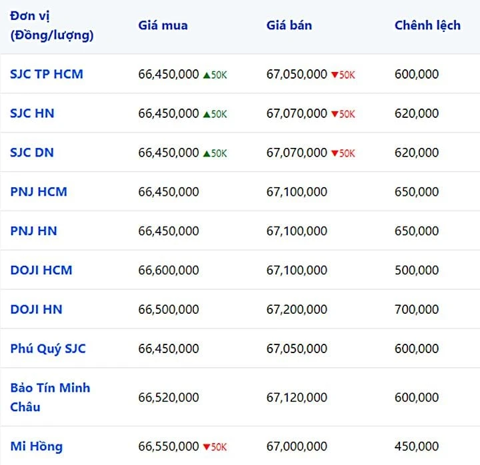480x465 pixels.
Task: Select Mi Hồng spread 450,000
Action: [417, 446]
